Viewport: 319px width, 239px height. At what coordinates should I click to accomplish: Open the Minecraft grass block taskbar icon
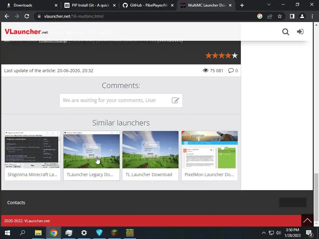point(115,233)
